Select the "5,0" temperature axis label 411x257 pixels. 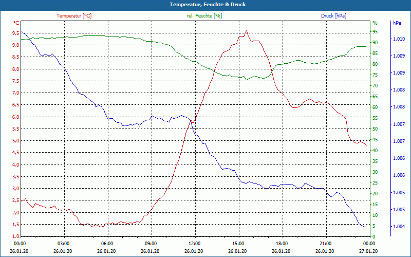[x=16, y=141]
